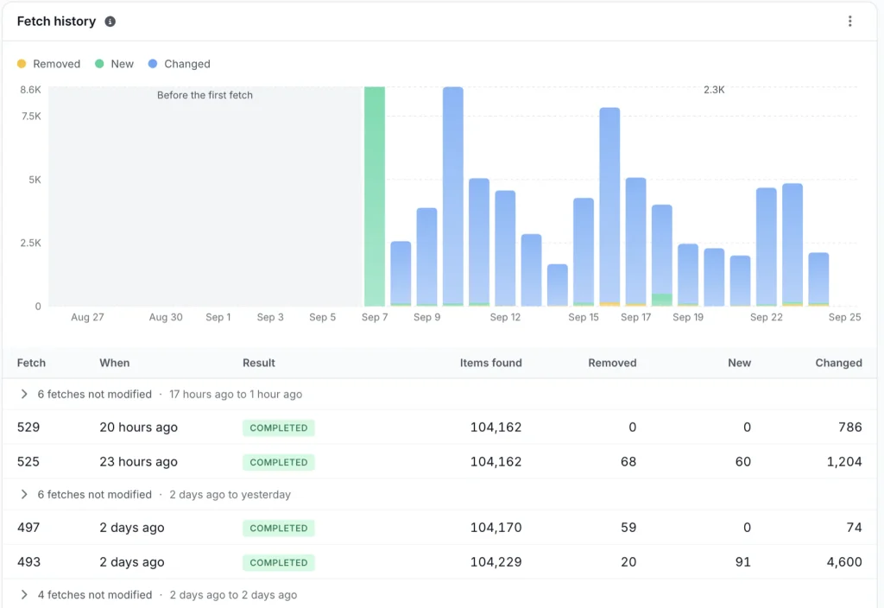The image size is (884, 608).
Task: Click the 2.3K chart annotation
Action: pos(714,90)
